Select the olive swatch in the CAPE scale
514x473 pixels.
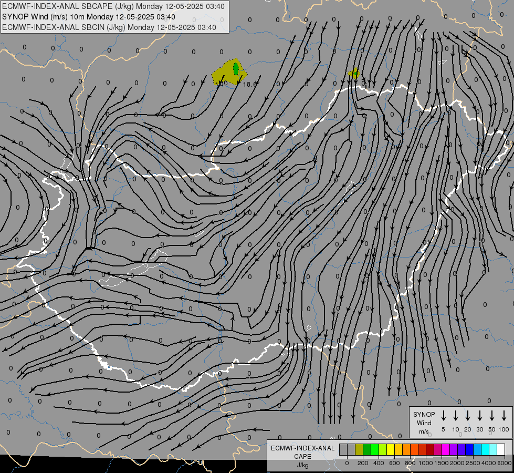[359, 449]
